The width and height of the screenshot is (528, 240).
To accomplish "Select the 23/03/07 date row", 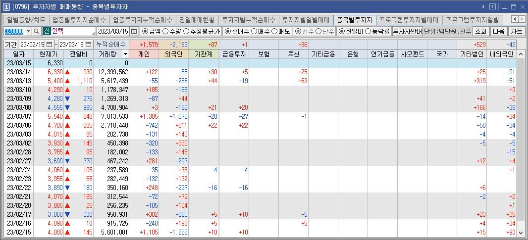I will coord(260,116).
